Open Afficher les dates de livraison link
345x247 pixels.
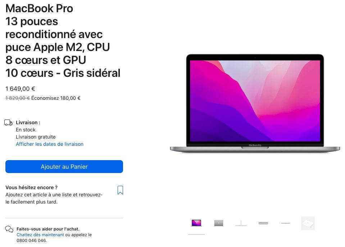click(x=50, y=144)
